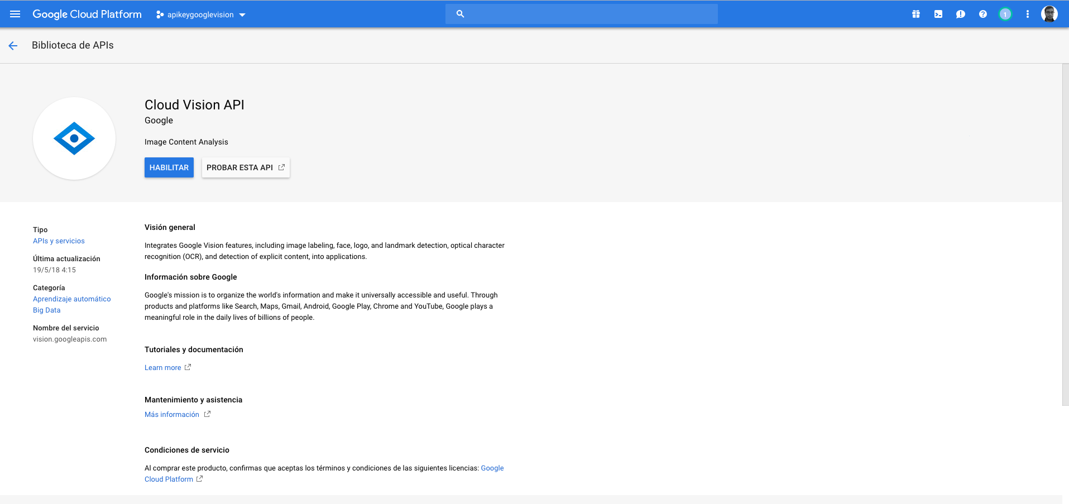Click the Google Cloud Platform logo text
The height and width of the screenshot is (504, 1069).
click(x=87, y=14)
